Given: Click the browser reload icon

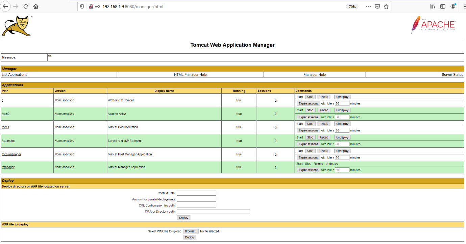Looking at the screenshot, I should coord(26,6).
